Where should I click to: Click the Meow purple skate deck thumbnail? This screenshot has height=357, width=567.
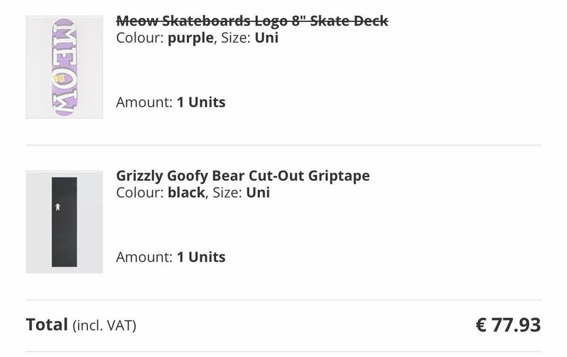point(64,67)
